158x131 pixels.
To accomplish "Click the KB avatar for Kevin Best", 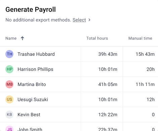I will point(9,115).
